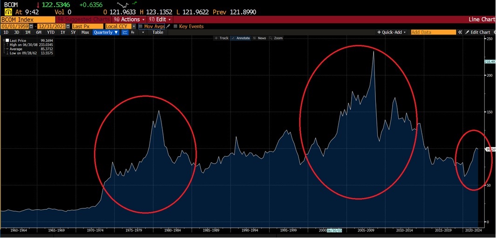Click the 06/30/03 date marker on the x-axis
496x238 pixels.
[x=334, y=231]
